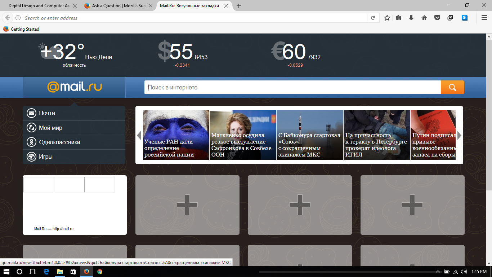Reload the current page
Viewport: 492px width, 277px height.
click(x=373, y=18)
